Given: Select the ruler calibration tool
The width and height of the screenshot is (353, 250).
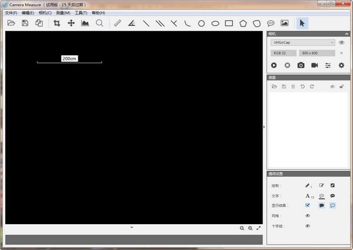Looking at the screenshot, I should tap(117, 23).
